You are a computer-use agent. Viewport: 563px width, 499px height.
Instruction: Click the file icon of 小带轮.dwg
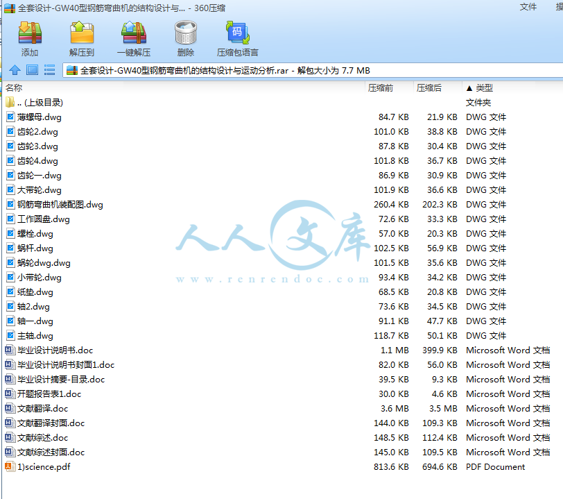11,277
